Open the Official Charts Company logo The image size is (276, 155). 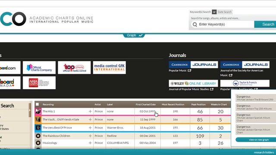(x=39, y=68)
